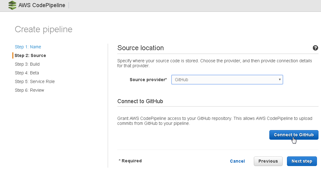
Task: Click the Connect to GitHub section heading
Action: click(140, 101)
